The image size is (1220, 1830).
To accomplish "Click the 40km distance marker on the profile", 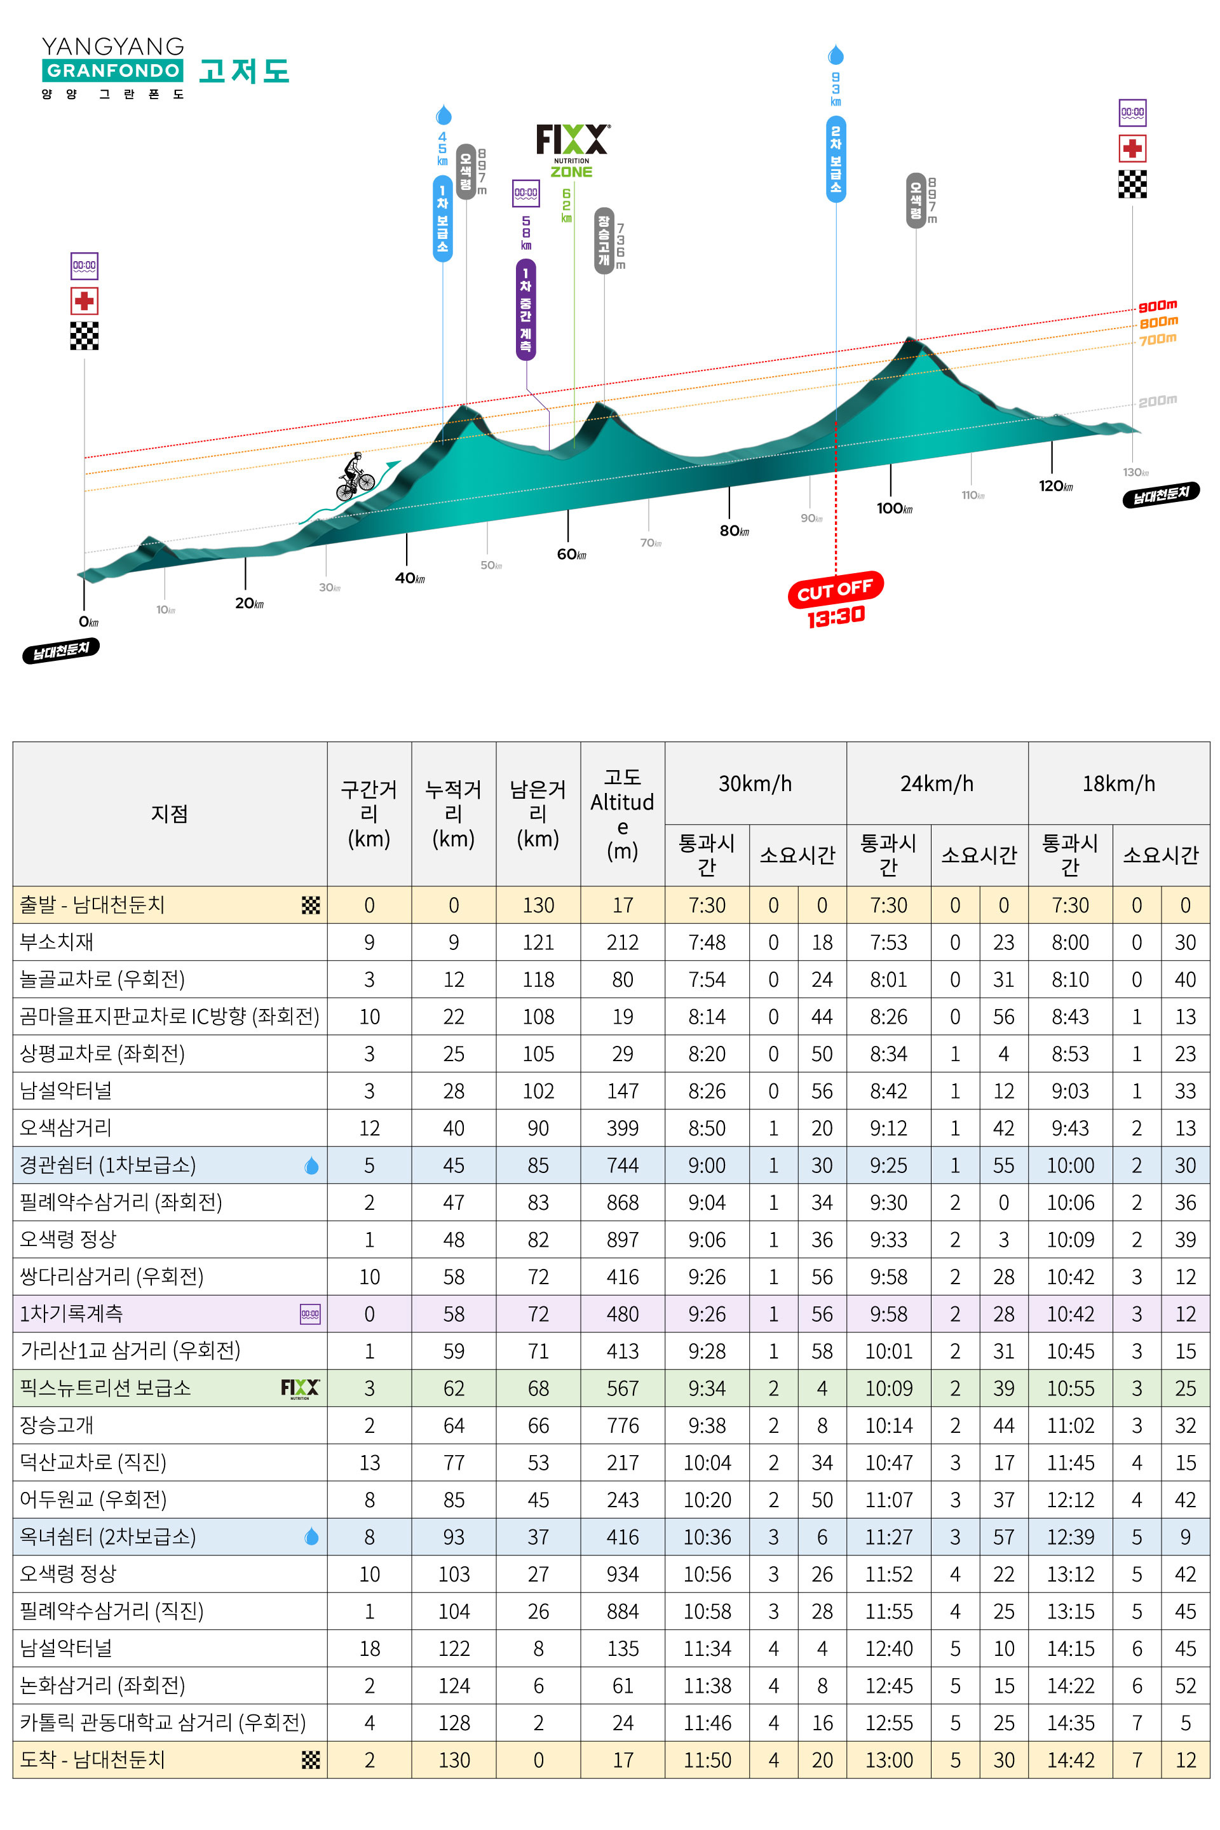I will 410,578.
